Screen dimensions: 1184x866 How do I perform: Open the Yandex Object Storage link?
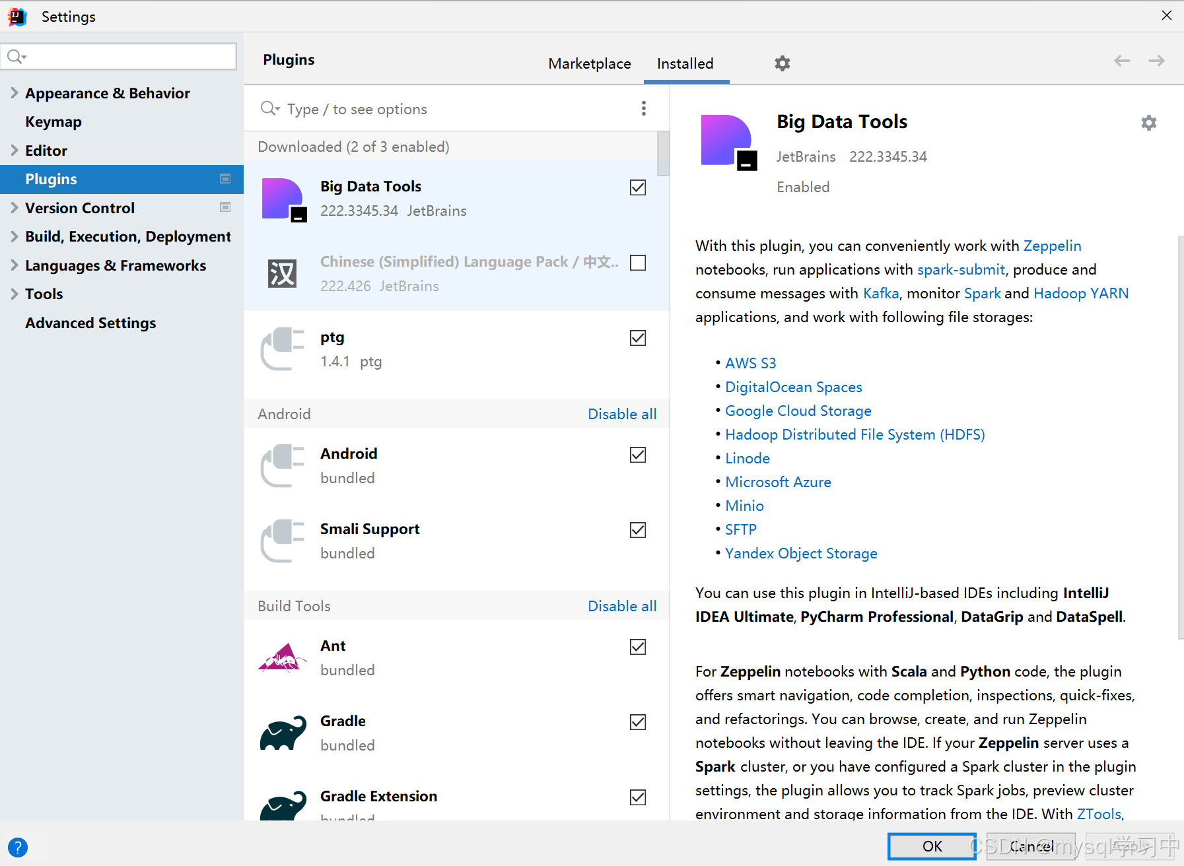[801, 553]
